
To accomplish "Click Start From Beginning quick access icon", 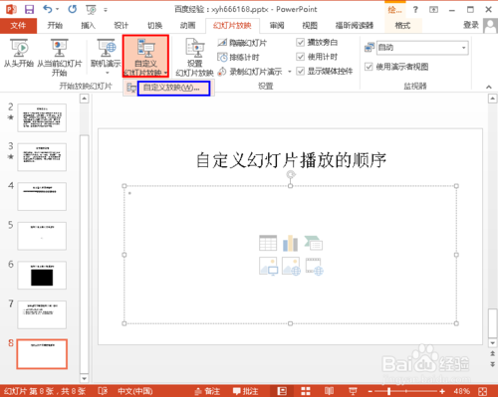I will [x=91, y=10].
